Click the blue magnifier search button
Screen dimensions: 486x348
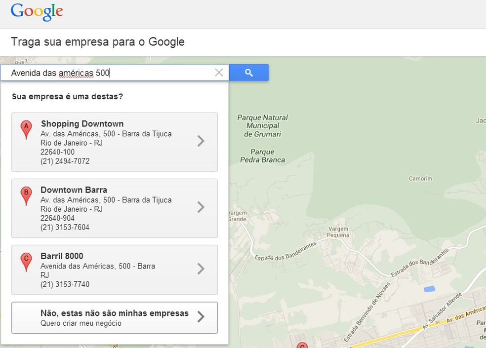pyautogui.click(x=248, y=73)
